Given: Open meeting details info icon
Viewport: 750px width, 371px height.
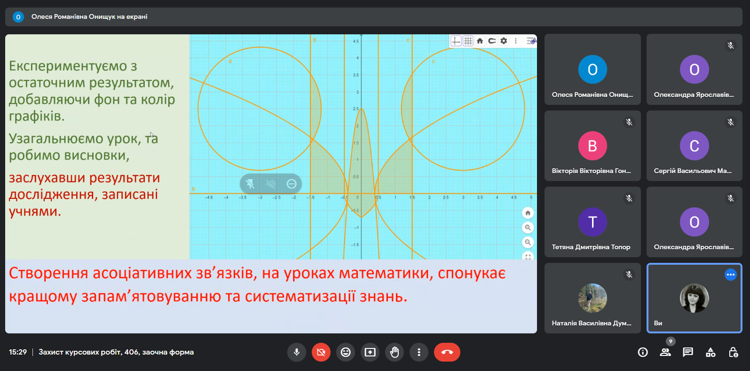Looking at the screenshot, I should tap(643, 352).
